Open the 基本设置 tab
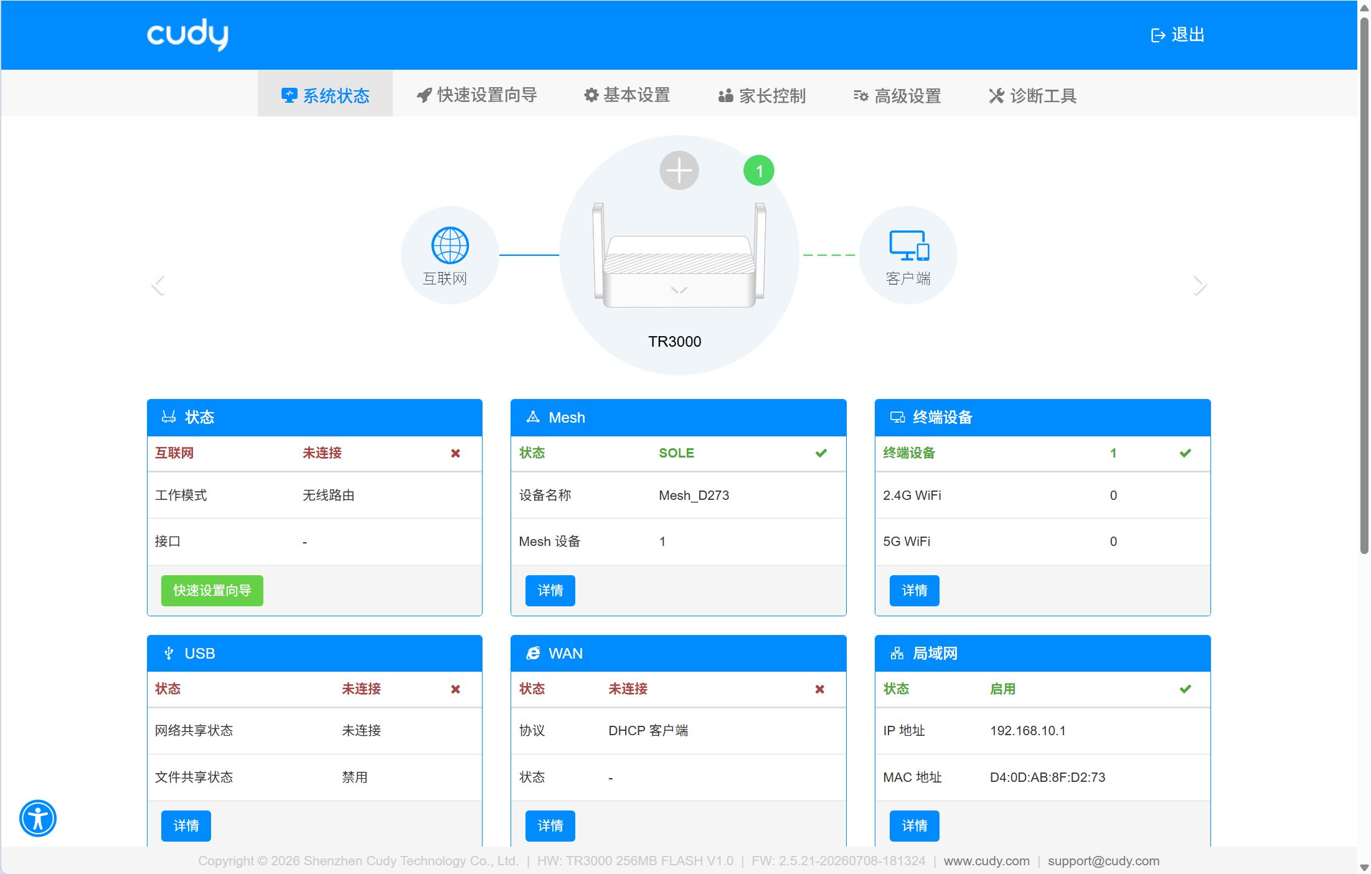This screenshot has height=874, width=1371. click(x=627, y=95)
